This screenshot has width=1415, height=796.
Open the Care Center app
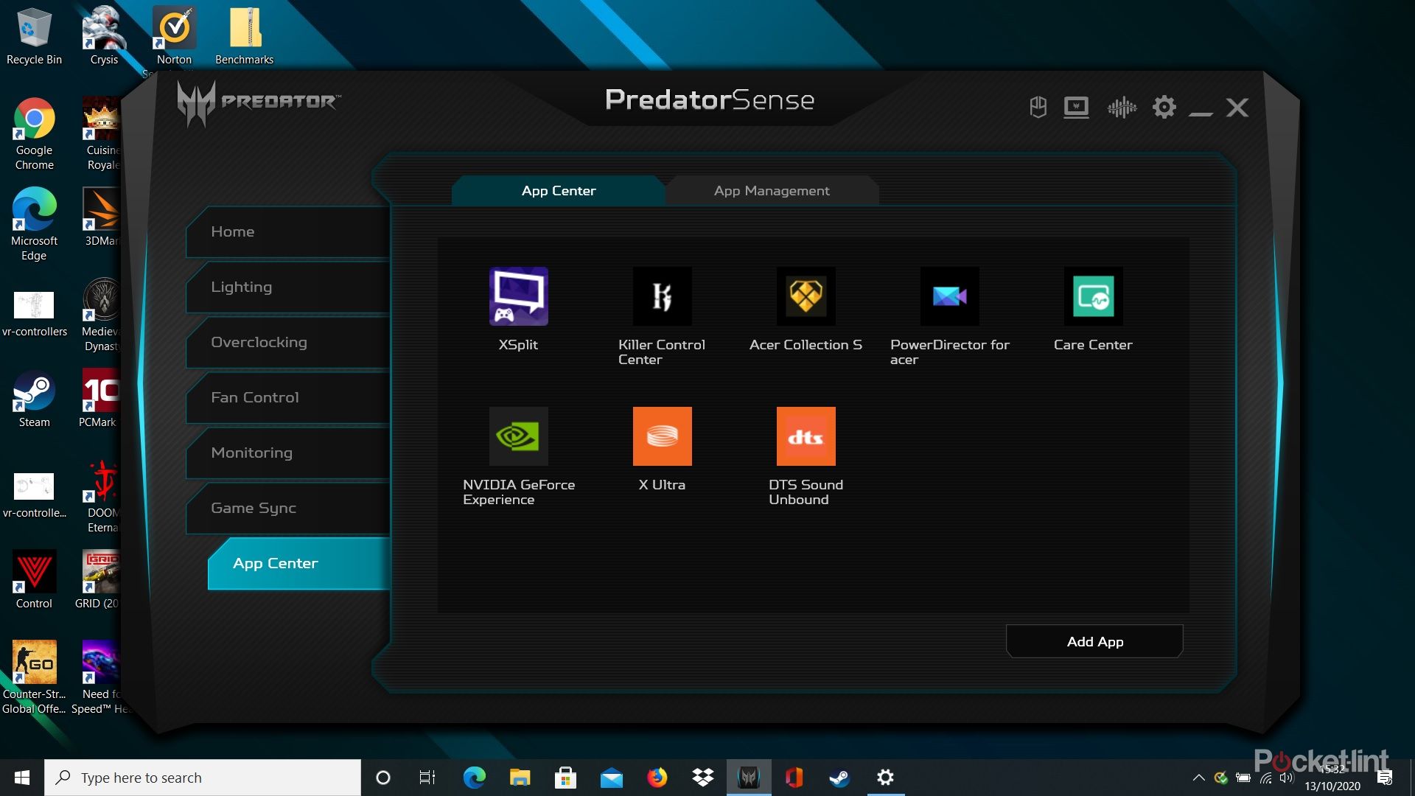1093,296
